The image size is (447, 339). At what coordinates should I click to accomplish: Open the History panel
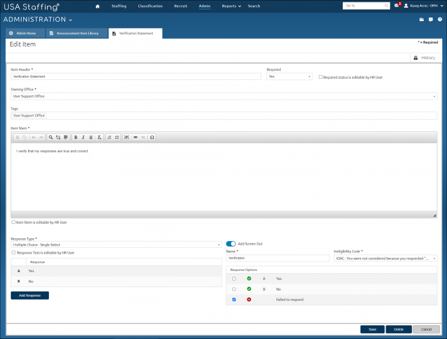(425, 58)
